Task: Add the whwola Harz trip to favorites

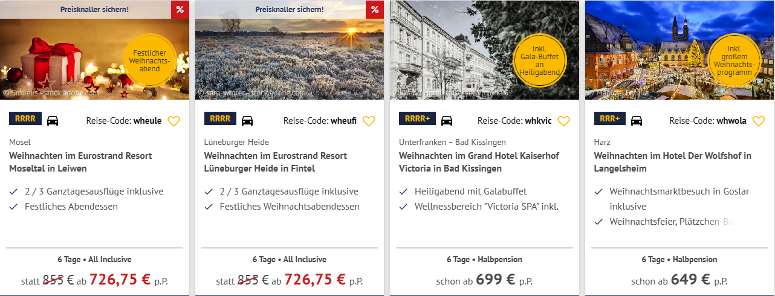Action: [758, 121]
